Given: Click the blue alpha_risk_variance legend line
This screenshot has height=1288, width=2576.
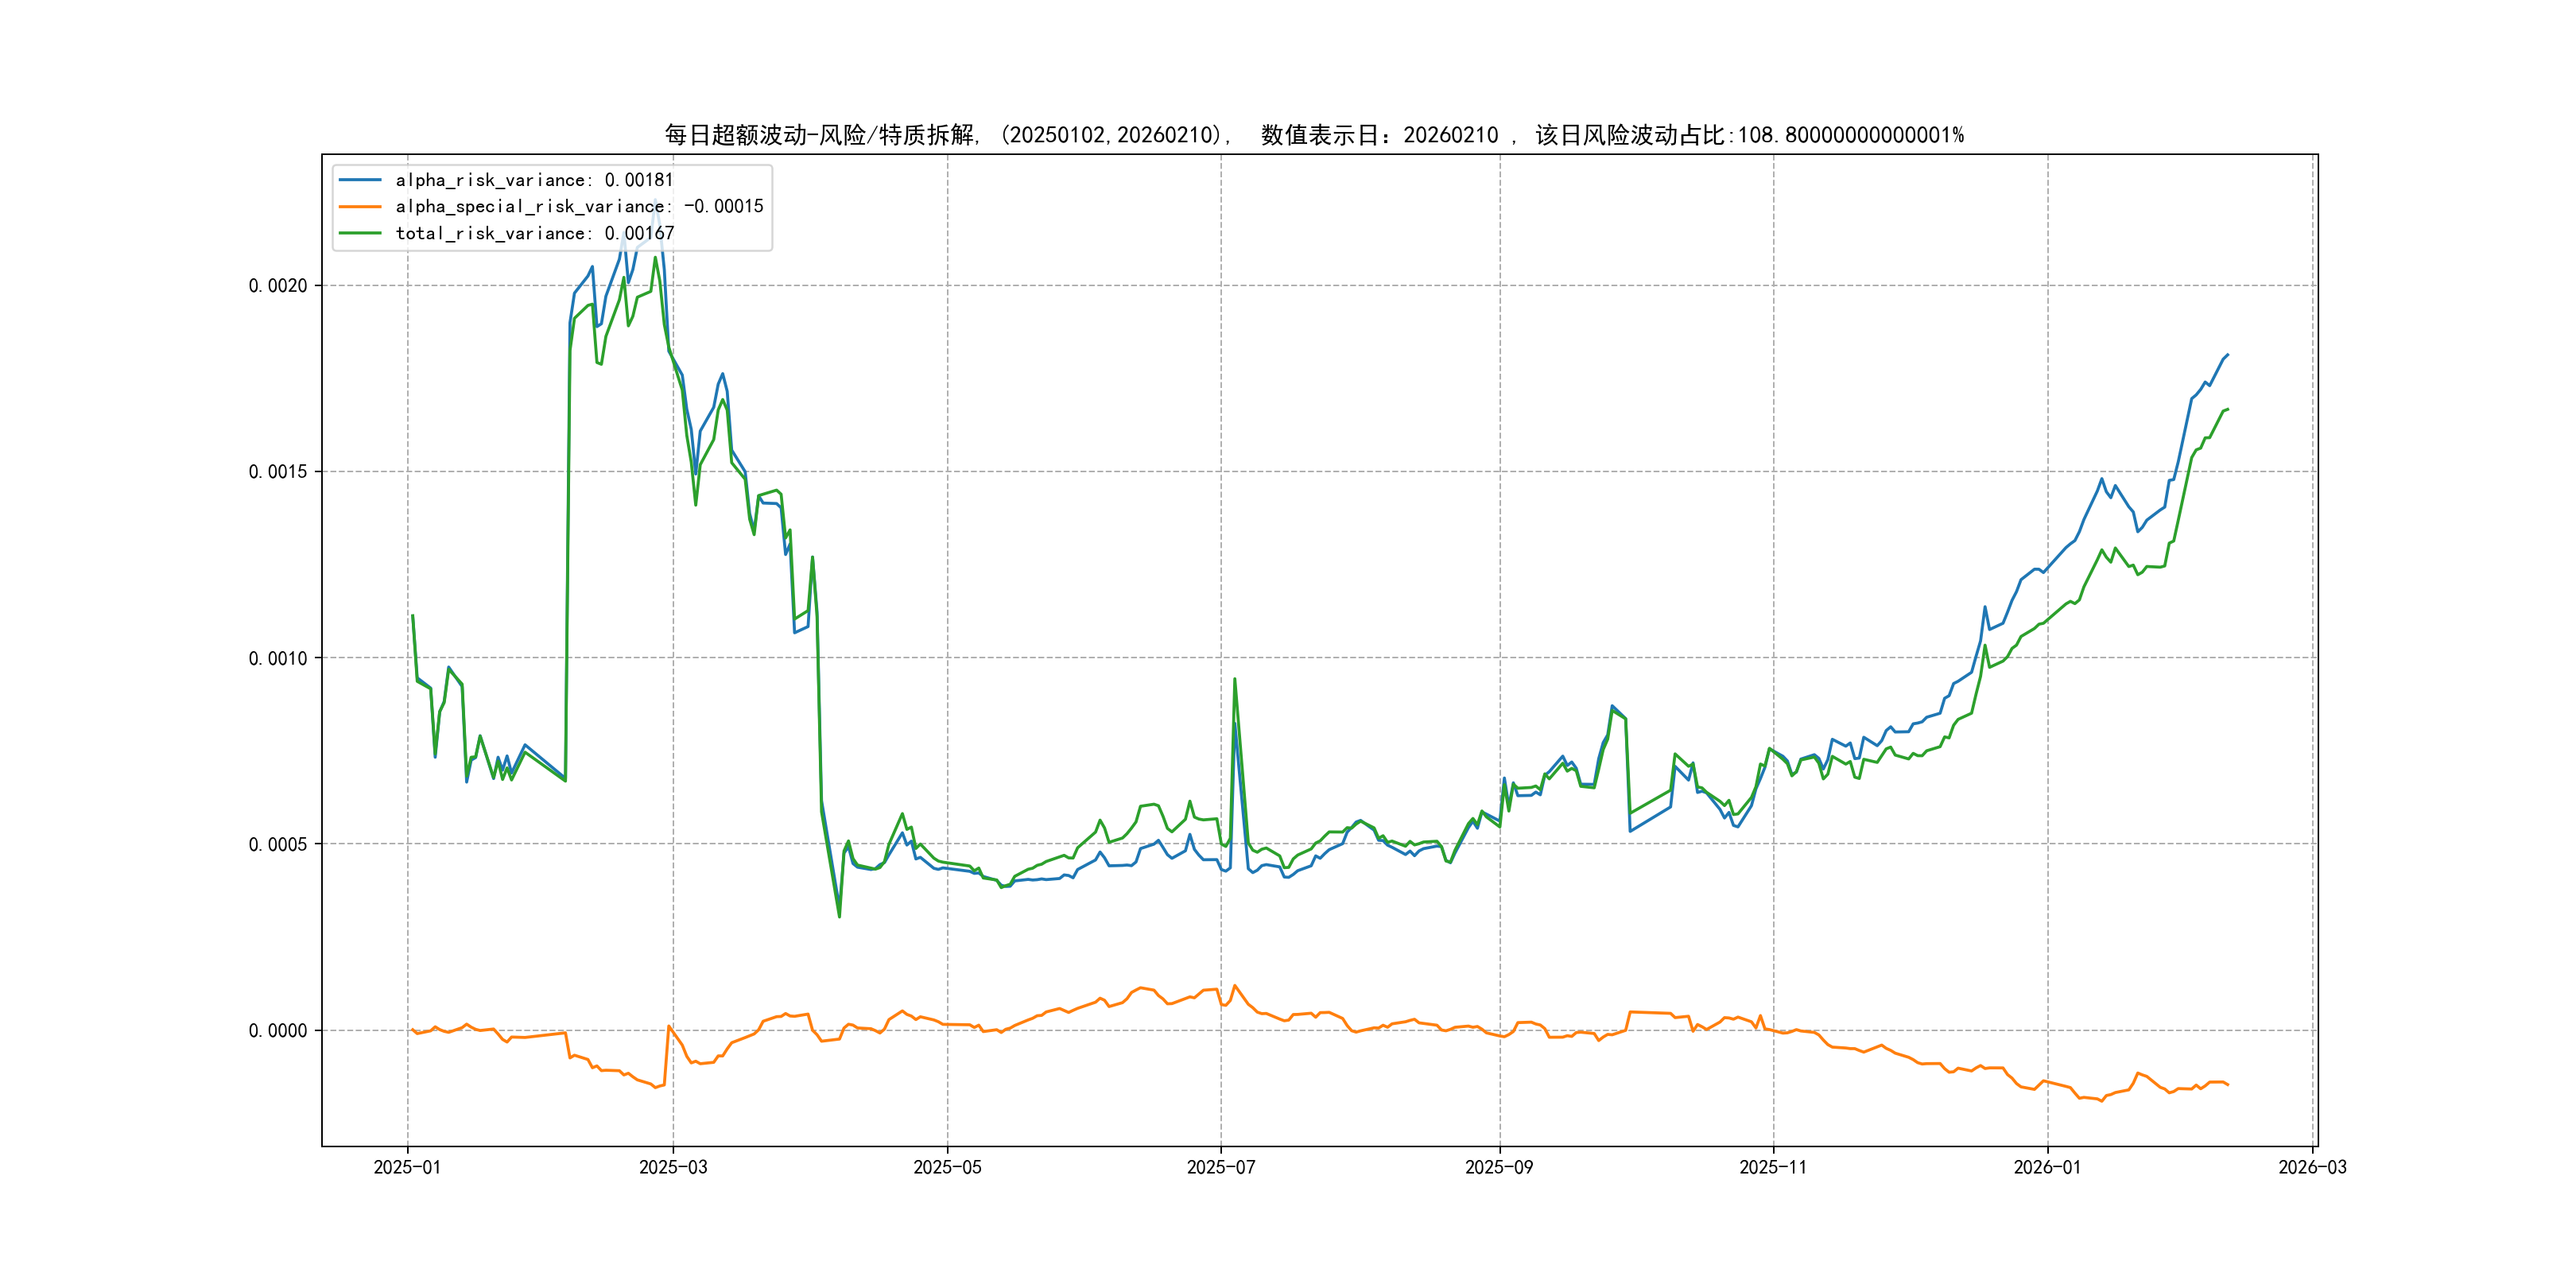Looking at the screenshot, I should (360, 180).
